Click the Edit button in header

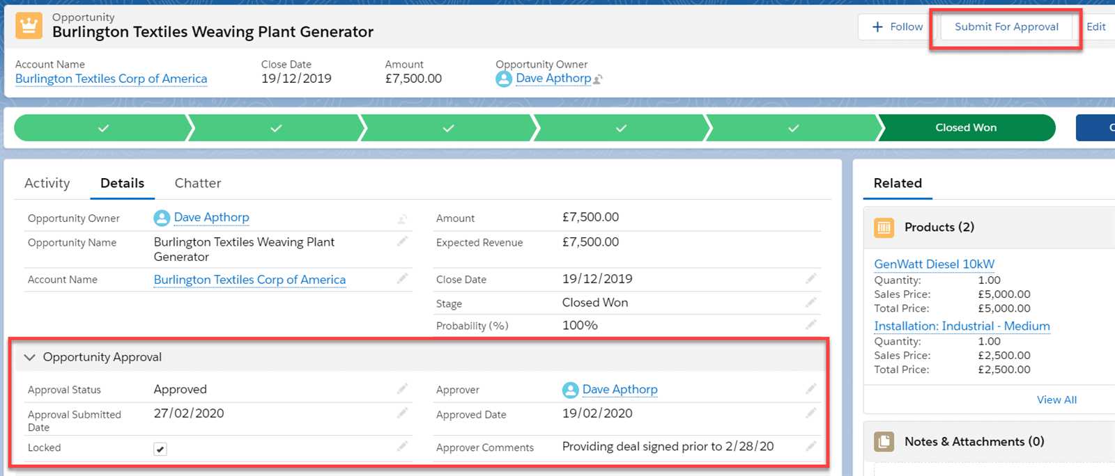tap(1096, 26)
